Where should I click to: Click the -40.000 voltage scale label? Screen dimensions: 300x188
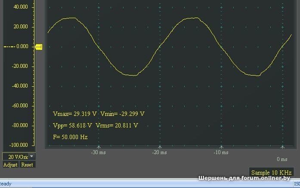20,86
